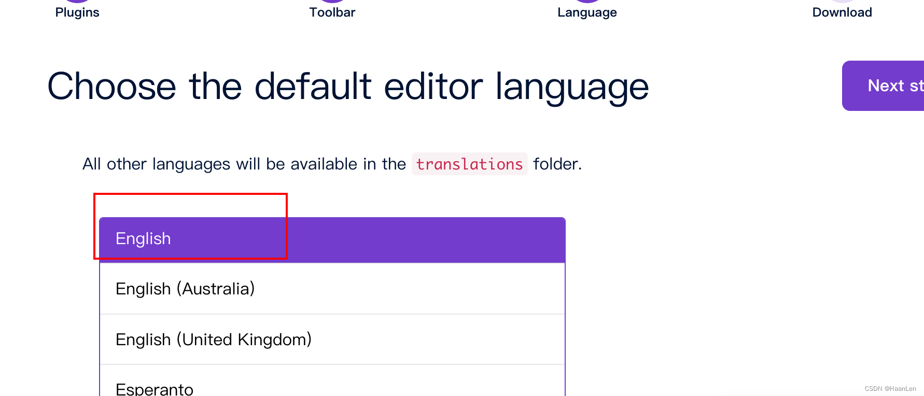Go to the Toolbar step
Viewport: 924px width, 396px height.
click(332, 11)
